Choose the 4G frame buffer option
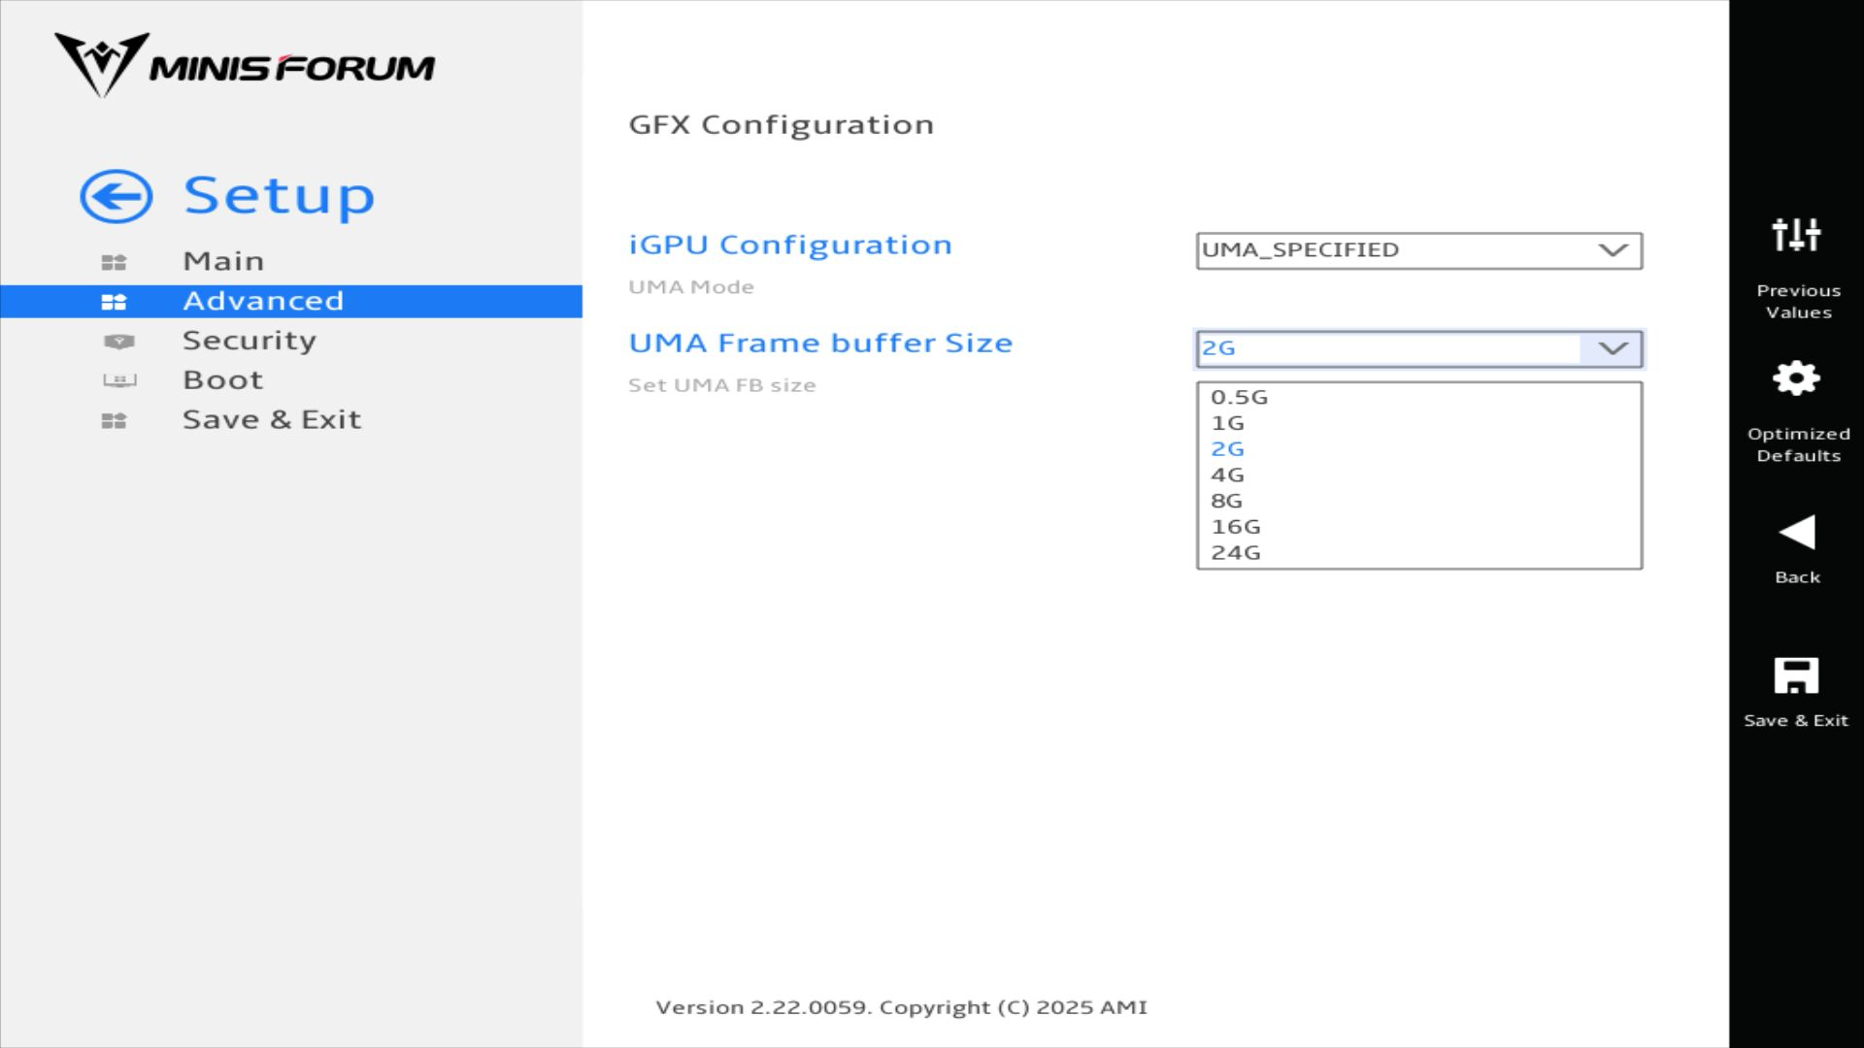 tap(1227, 475)
